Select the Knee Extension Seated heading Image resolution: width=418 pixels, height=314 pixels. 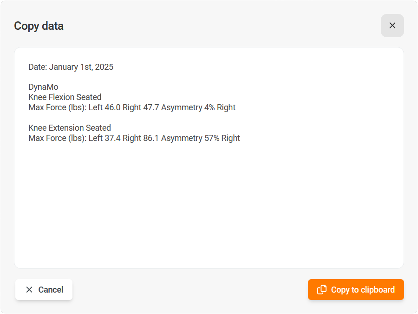[x=69, y=127]
